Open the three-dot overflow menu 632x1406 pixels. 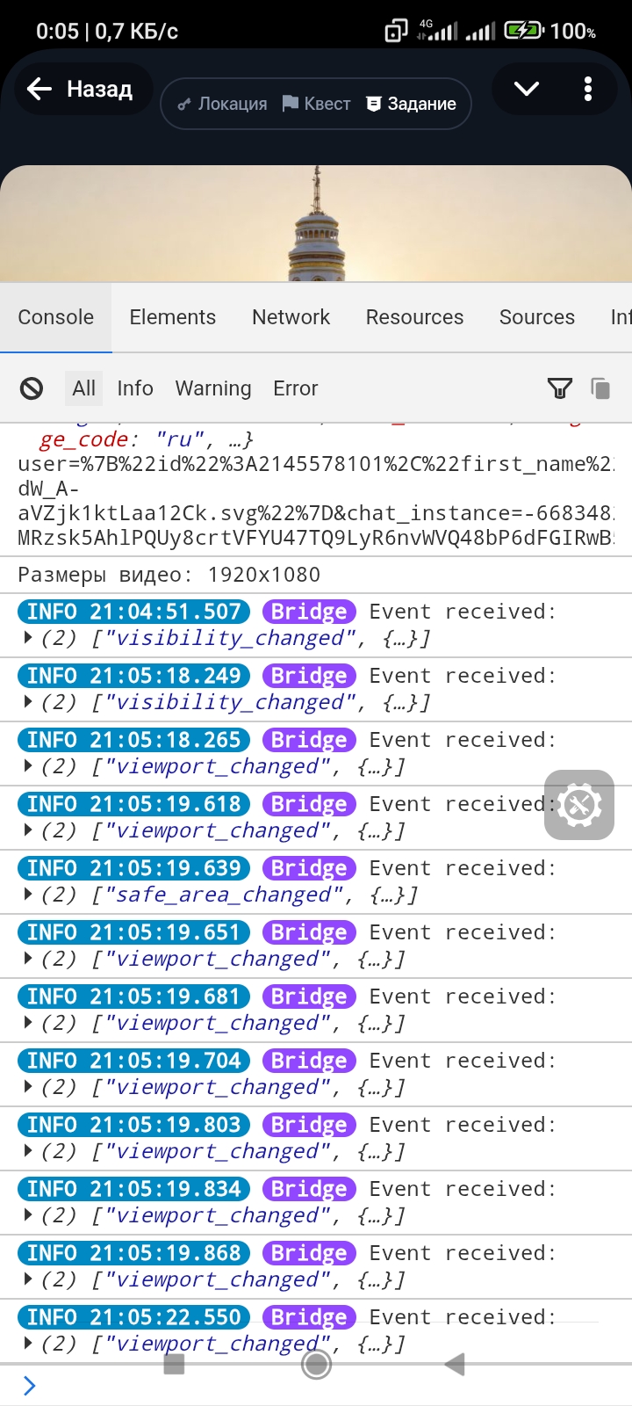click(x=588, y=89)
